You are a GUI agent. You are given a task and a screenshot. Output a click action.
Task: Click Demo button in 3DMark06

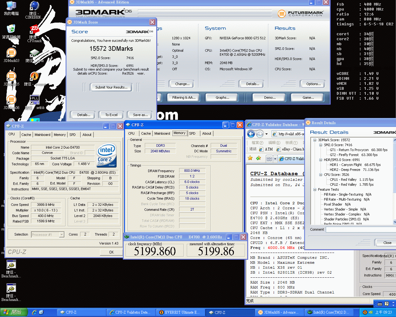tap(270, 98)
